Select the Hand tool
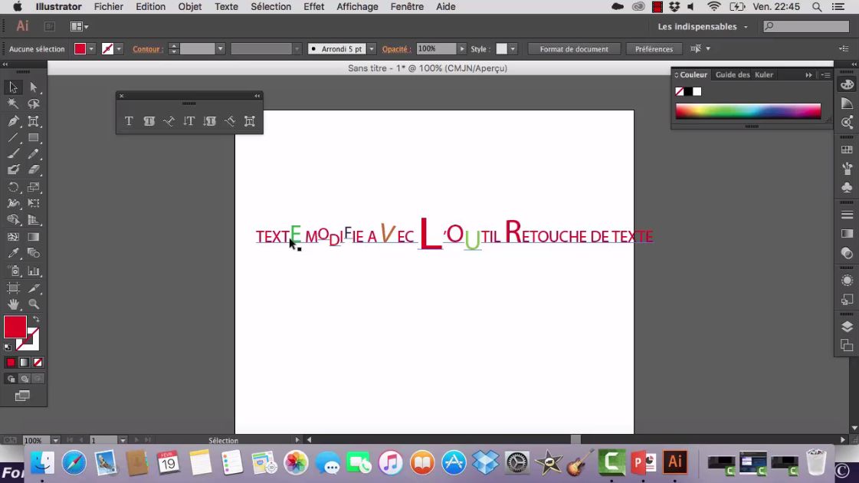Image resolution: width=859 pixels, height=483 pixels. point(13,304)
